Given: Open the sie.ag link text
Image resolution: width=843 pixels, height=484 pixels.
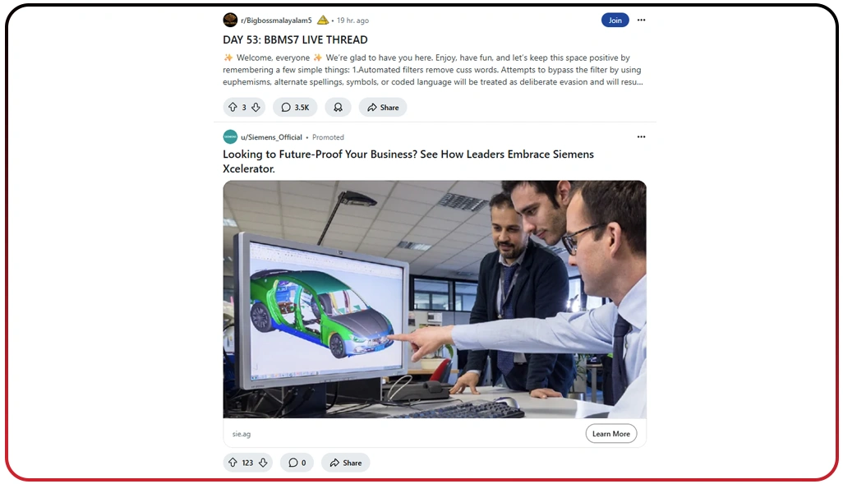Looking at the screenshot, I should click(242, 434).
